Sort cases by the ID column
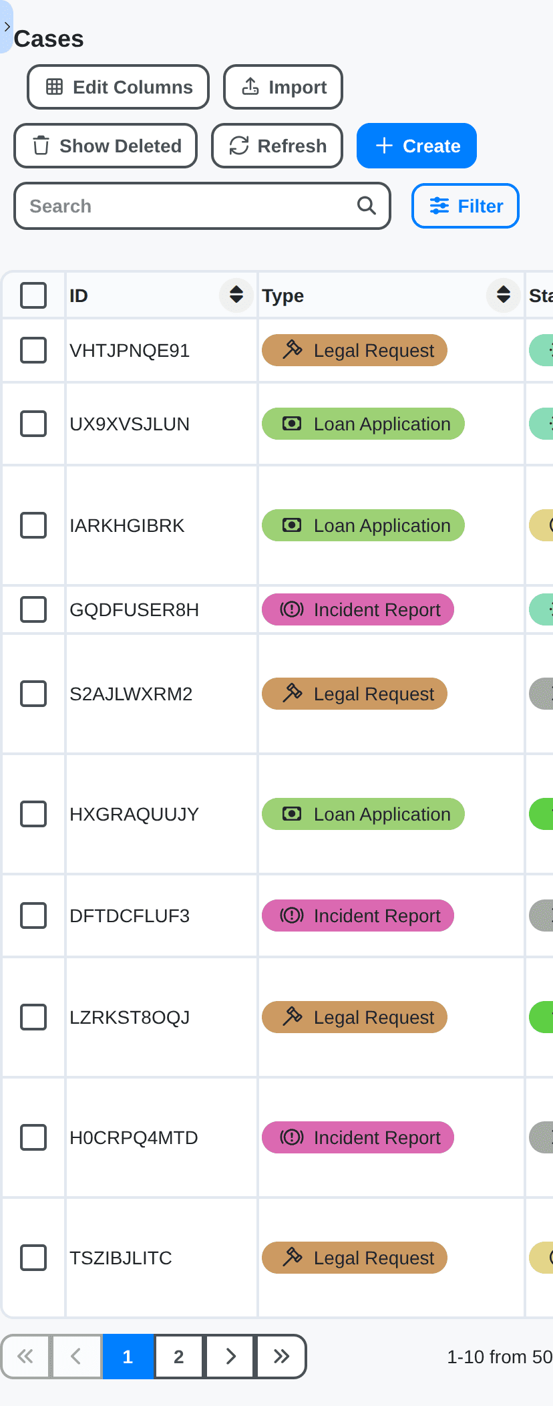 click(236, 295)
